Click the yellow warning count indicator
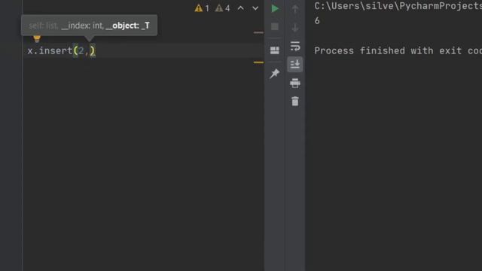The height and width of the screenshot is (271, 482). point(202,8)
